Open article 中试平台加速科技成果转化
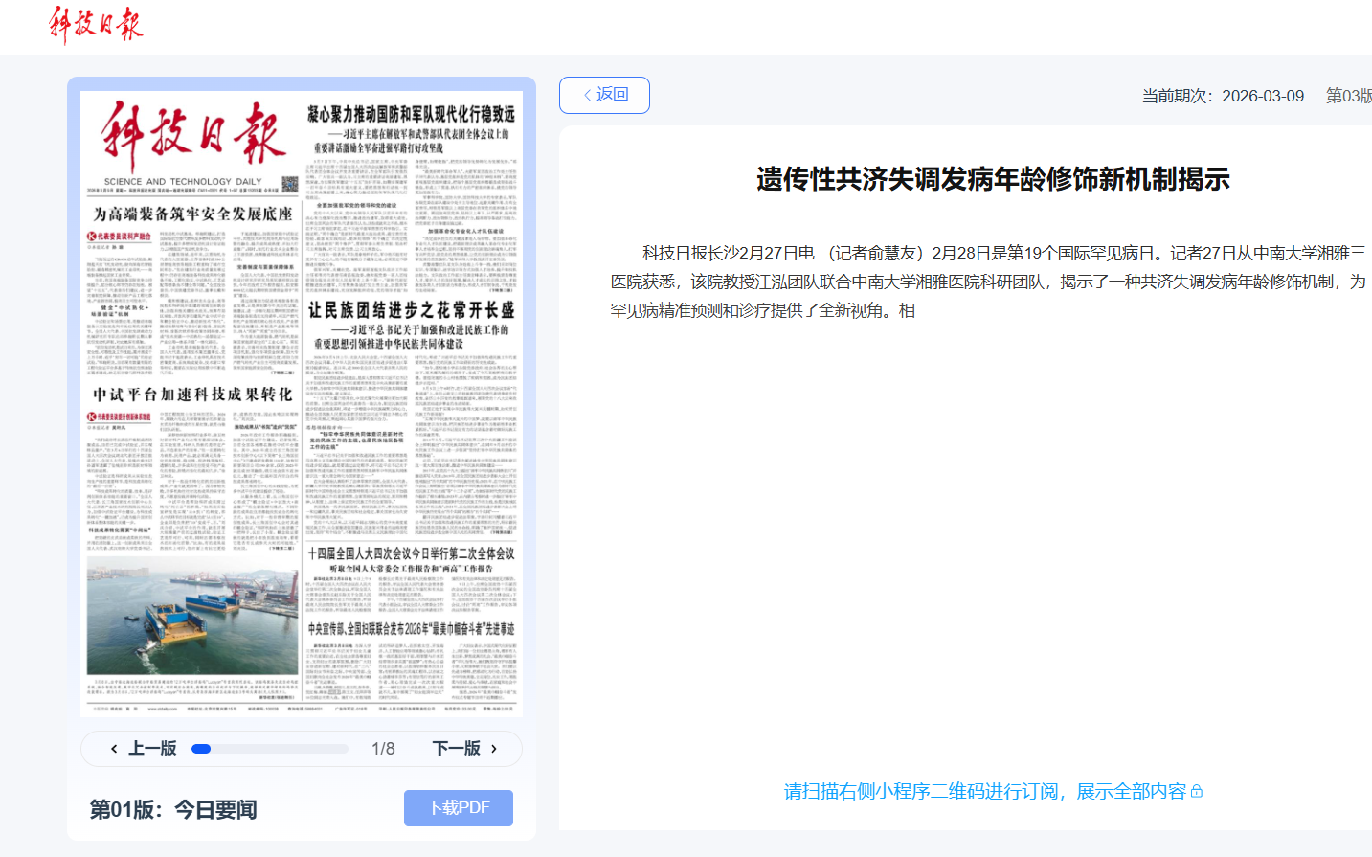The height and width of the screenshot is (857, 1372). [192, 395]
